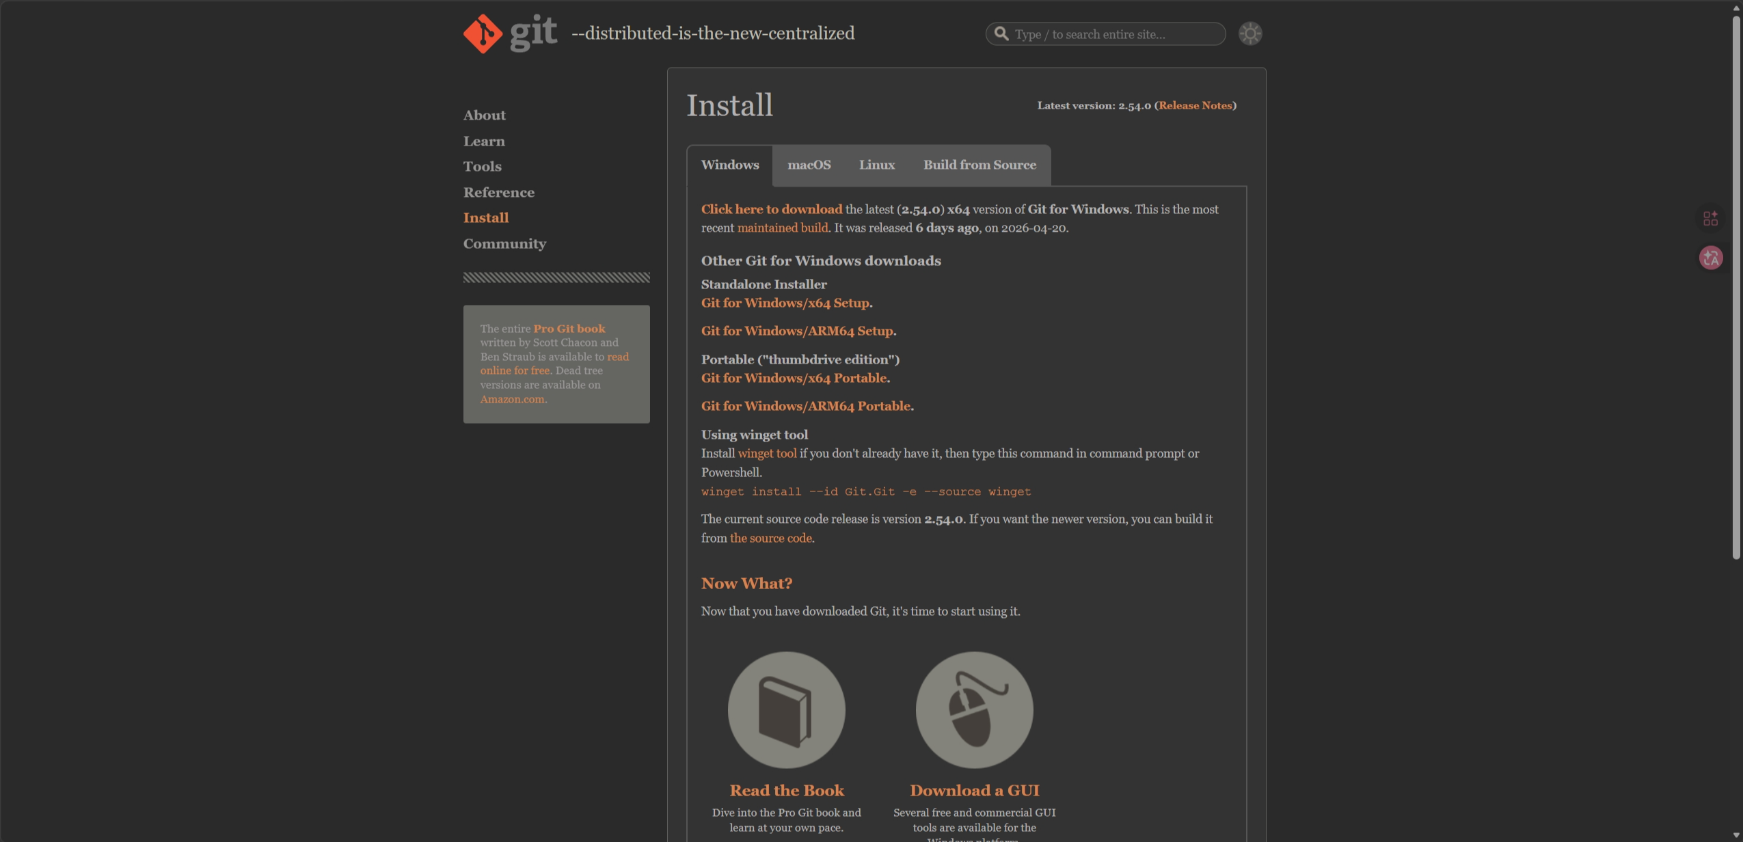
Task: Click the search magnifier icon
Action: click(x=1001, y=33)
